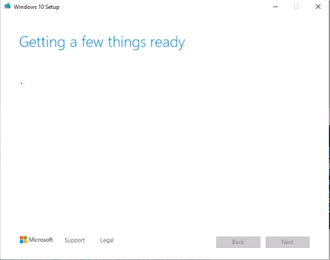
Task: Close the Windows 10 Setup window
Action: [x=318, y=7]
